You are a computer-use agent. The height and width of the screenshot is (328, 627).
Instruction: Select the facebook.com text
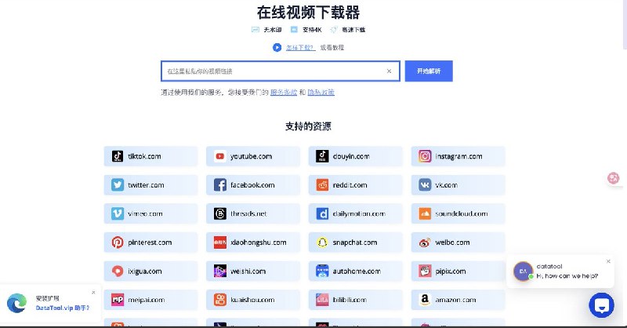[x=252, y=185]
